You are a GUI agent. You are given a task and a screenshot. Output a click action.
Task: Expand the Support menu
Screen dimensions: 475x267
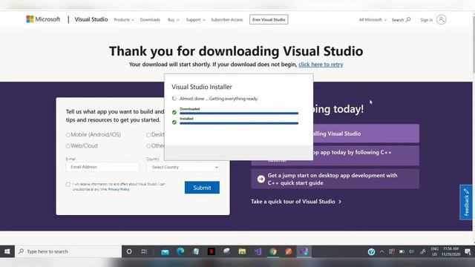(x=195, y=20)
